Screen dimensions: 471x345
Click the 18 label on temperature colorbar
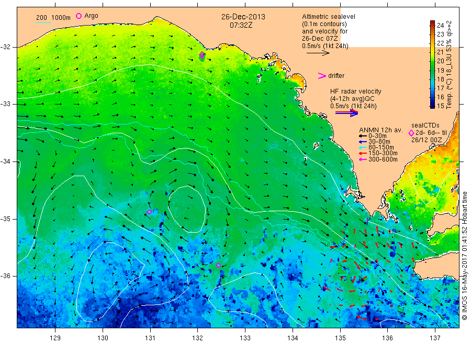coord(440,79)
